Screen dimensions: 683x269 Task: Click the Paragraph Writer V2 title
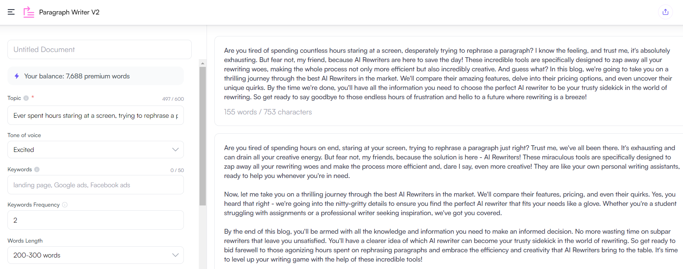[69, 12]
